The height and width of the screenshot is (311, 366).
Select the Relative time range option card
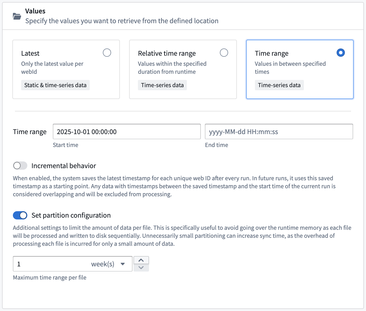(x=183, y=69)
